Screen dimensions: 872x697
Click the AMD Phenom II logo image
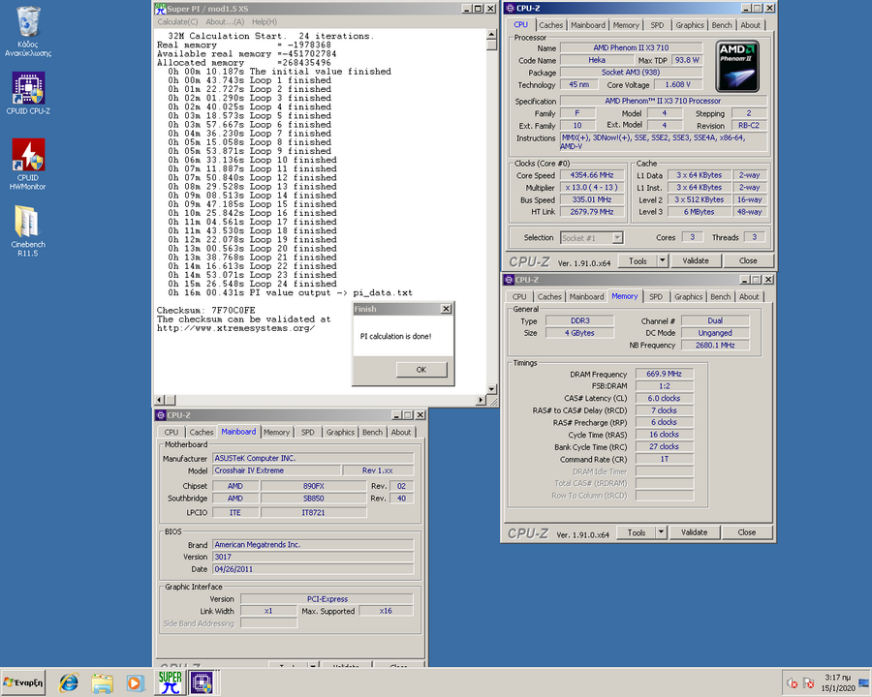point(737,66)
